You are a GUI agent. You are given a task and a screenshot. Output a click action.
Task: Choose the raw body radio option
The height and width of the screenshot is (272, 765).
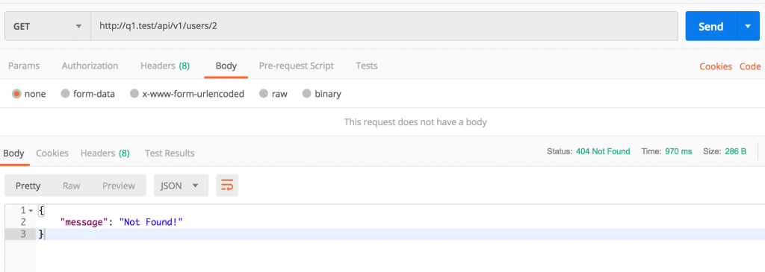pos(264,94)
